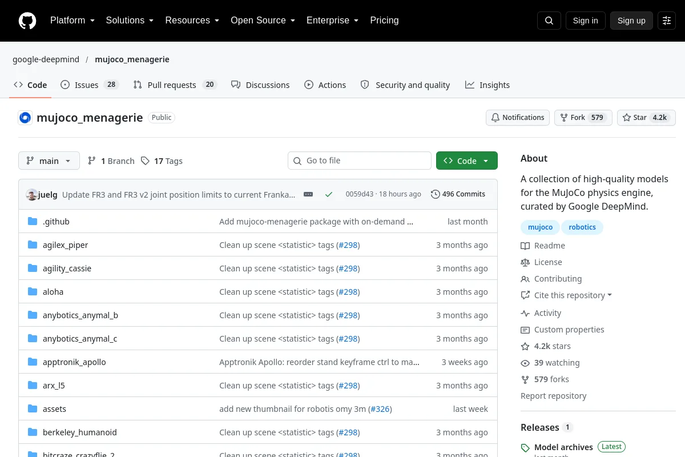The width and height of the screenshot is (685, 457).
Task: Click the .github folder icon
Action: click(x=33, y=222)
